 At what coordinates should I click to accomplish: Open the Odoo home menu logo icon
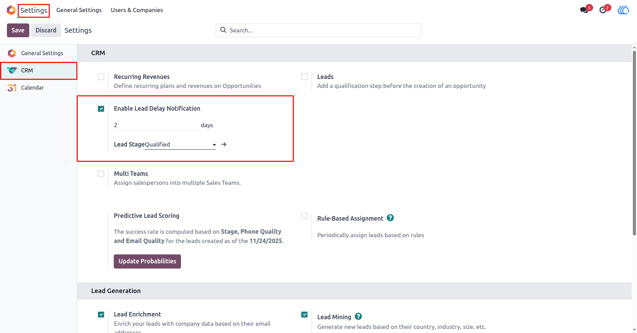11,10
